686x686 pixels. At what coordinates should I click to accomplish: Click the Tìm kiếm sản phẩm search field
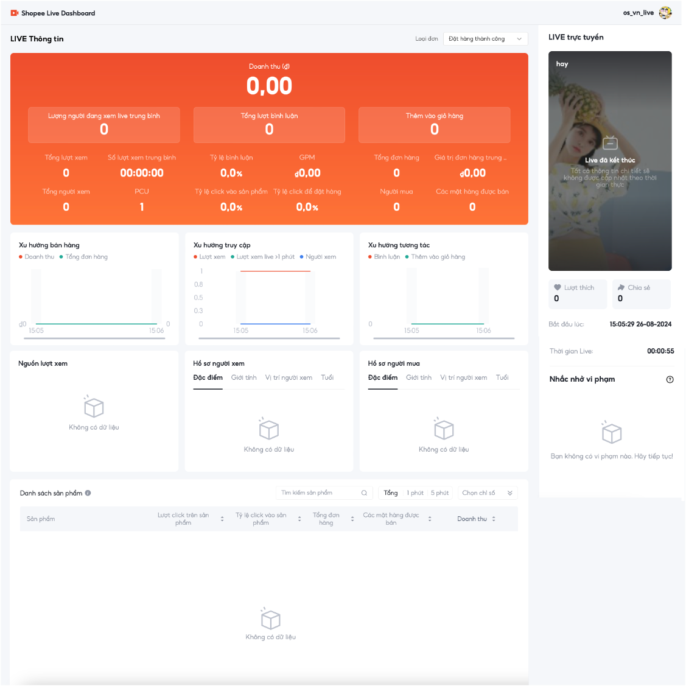coord(324,493)
